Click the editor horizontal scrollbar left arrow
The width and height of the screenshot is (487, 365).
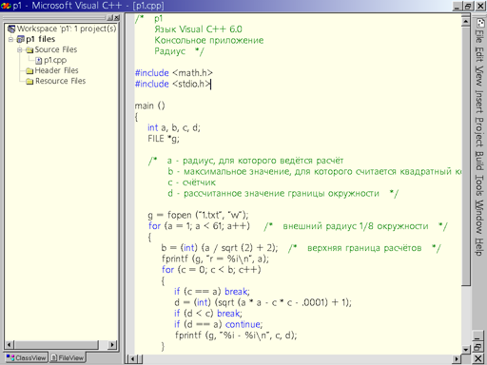[x=132, y=359]
